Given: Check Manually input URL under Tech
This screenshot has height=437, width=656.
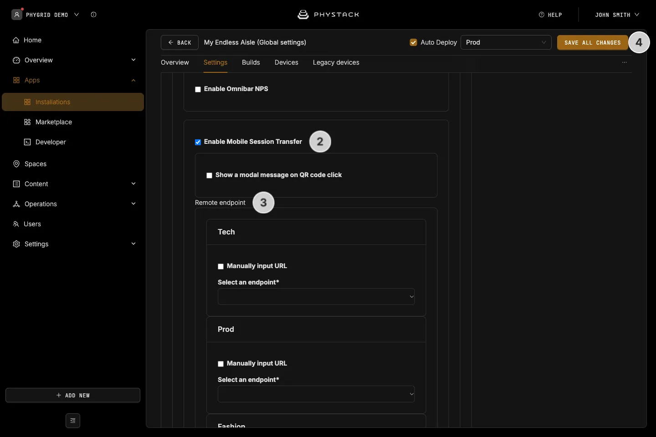Looking at the screenshot, I should [220, 266].
